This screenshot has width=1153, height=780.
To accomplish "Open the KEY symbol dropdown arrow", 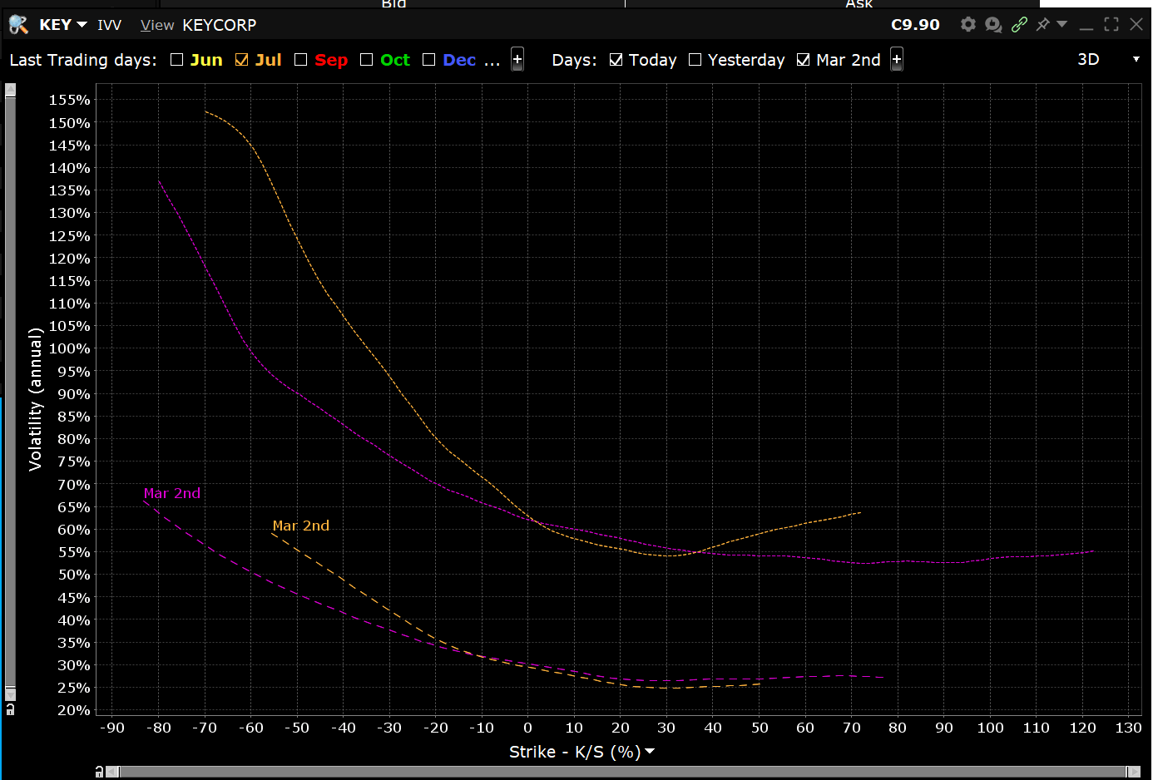I will [x=82, y=25].
